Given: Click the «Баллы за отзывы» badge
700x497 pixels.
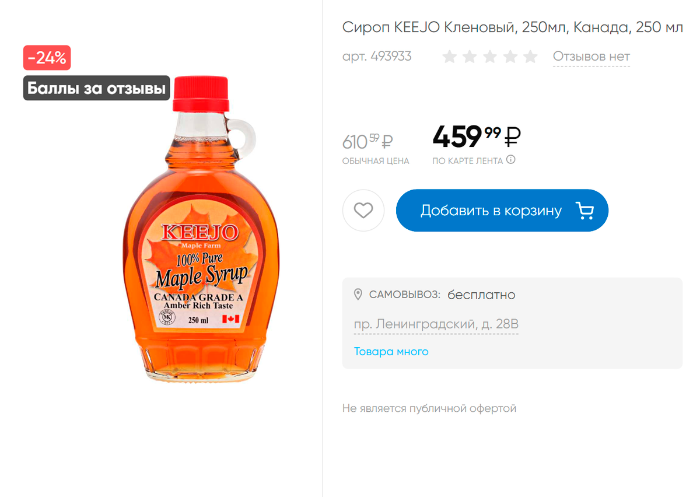Looking at the screenshot, I should 96,88.
